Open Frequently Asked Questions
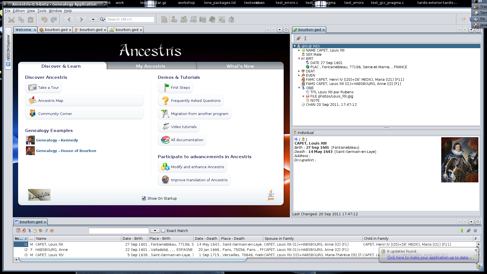487x274 pixels. pyautogui.click(x=191, y=101)
